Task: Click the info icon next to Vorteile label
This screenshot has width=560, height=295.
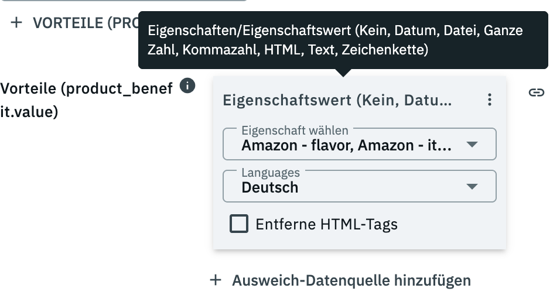Action: [187, 85]
